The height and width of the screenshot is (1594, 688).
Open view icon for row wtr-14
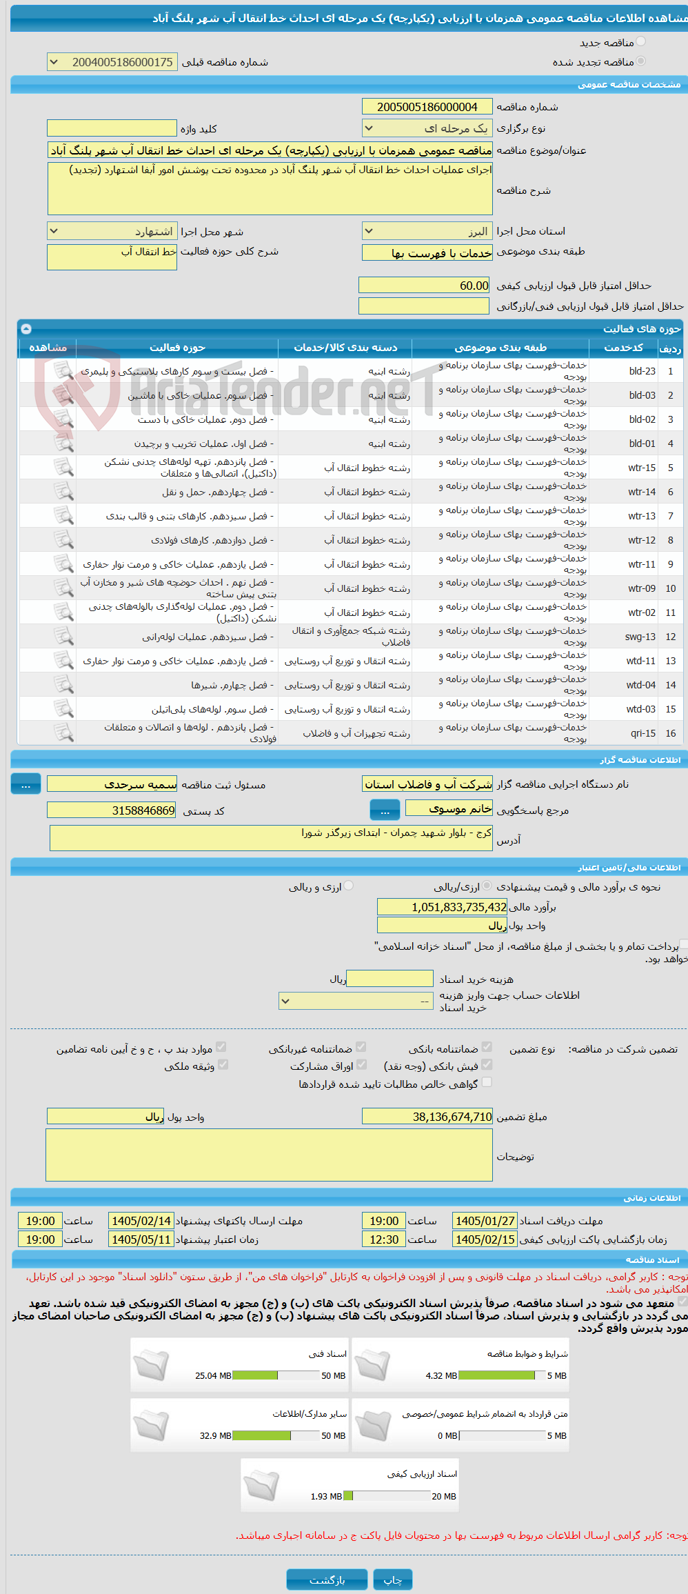tap(63, 492)
